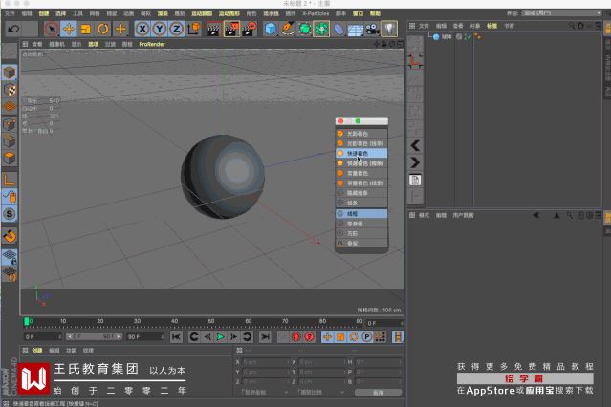The image size is (611, 407).
Task: Switch to Texture mode checker icon
Action: tap(10, 90)
